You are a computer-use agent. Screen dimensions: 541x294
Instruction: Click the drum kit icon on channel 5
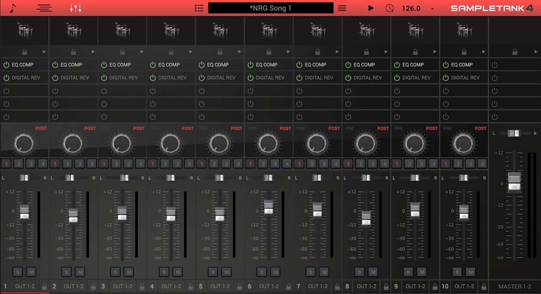point(220,31)
